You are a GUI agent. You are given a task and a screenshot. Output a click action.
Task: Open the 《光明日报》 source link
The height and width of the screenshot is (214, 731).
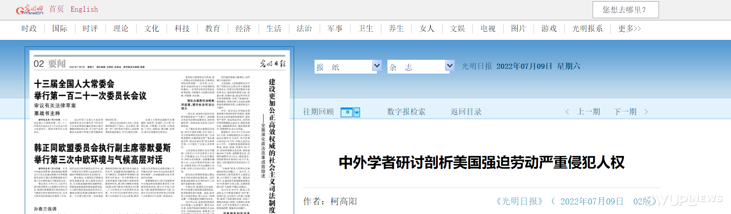(519, 201)
